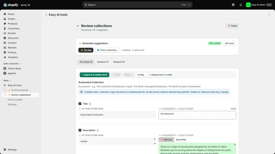This screenshot has height=154, width=275.
Task: Click the Next button
Action: (128, 75)
